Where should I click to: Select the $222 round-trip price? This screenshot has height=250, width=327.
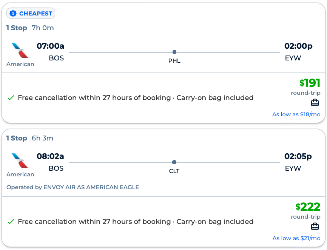click(x=308, y=207)
